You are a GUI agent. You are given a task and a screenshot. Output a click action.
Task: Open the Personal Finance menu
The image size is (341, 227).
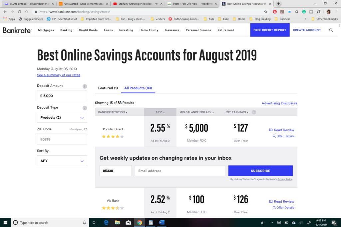coord(198,30)
